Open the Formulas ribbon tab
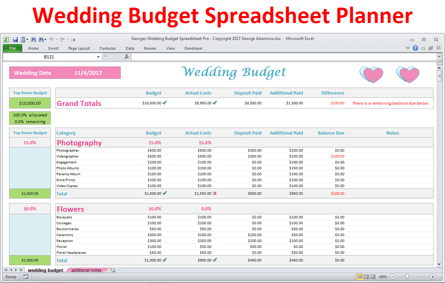The height and width of the screenshot is (283, 445). point(108,48)
